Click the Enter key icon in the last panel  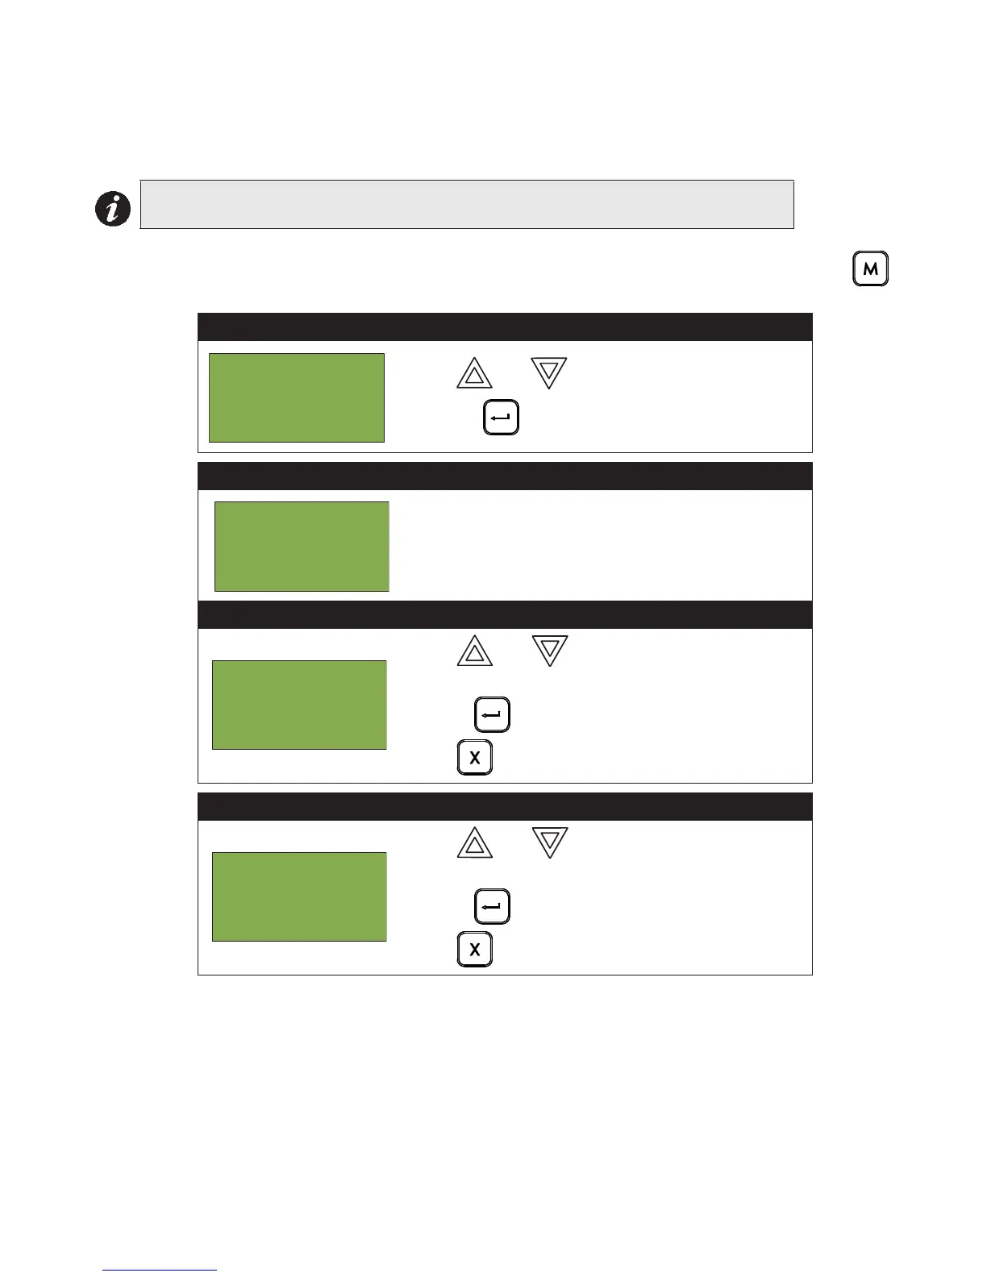click(x=492, y=906)
